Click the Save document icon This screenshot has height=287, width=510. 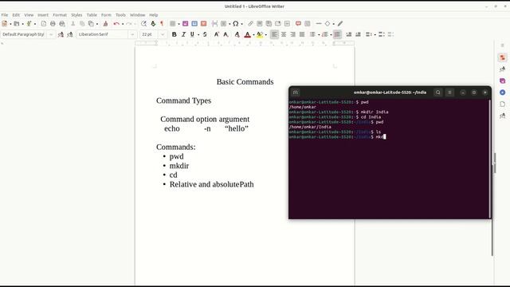29,24
